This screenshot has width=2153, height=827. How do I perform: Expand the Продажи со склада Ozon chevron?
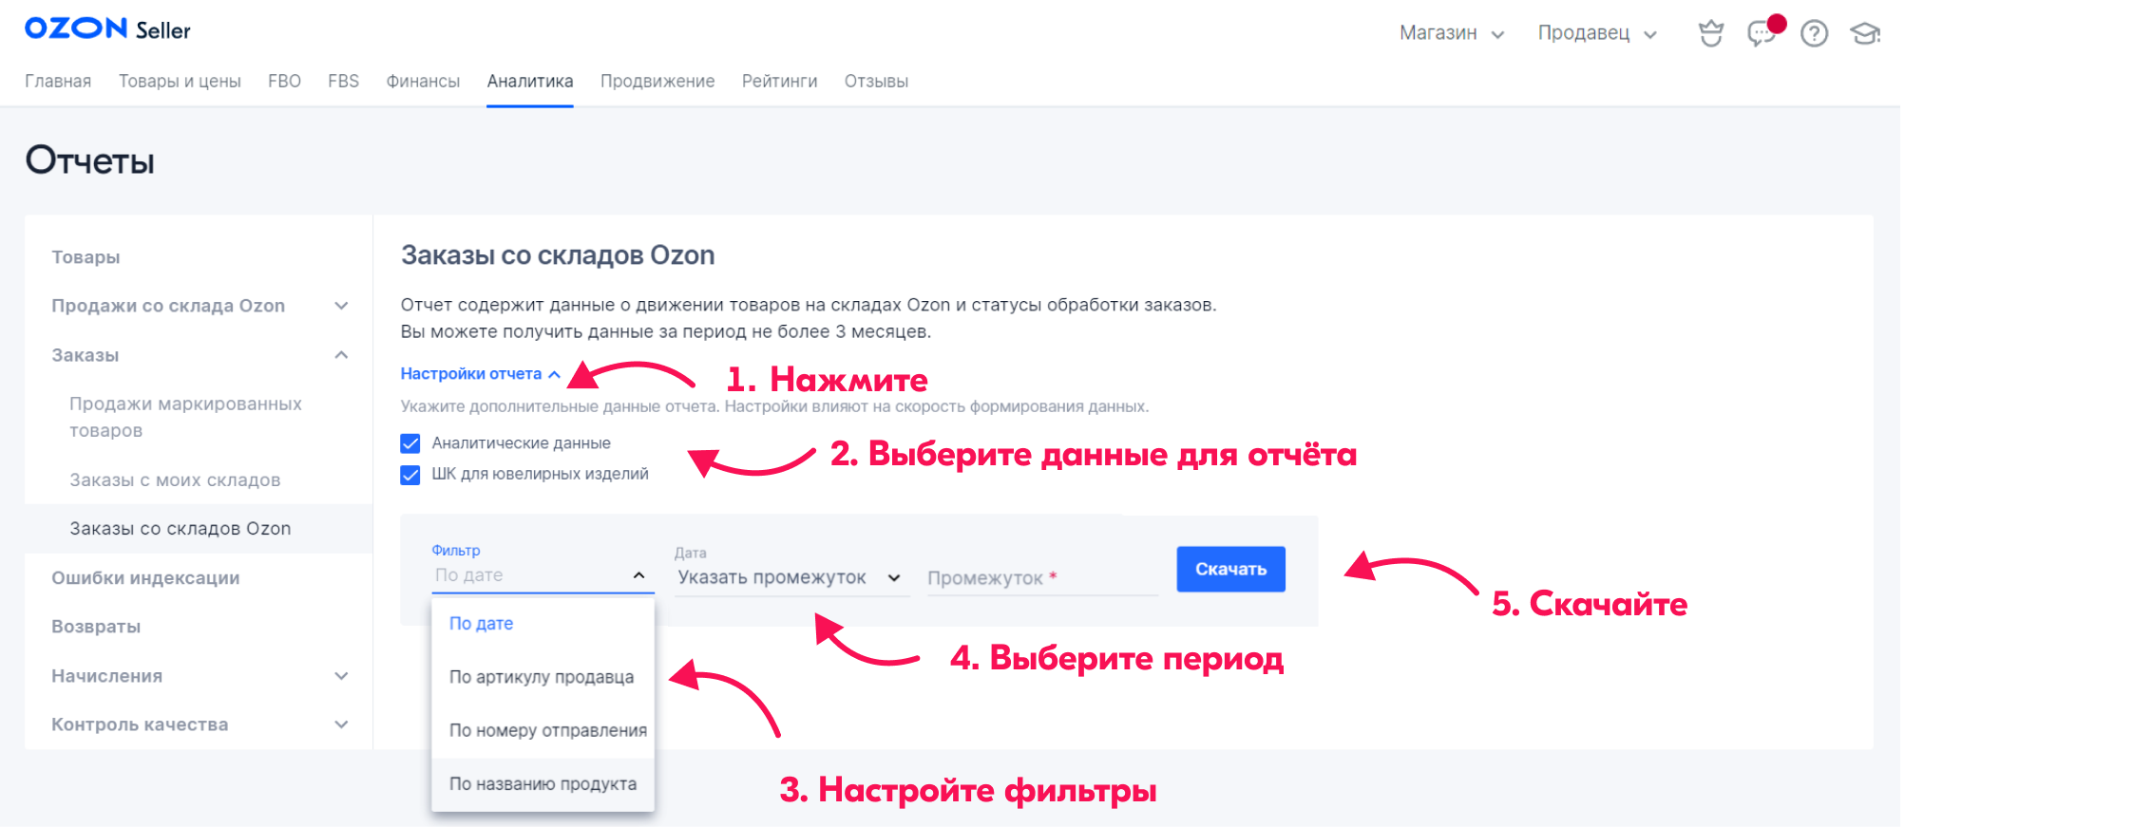pos(341,306)
